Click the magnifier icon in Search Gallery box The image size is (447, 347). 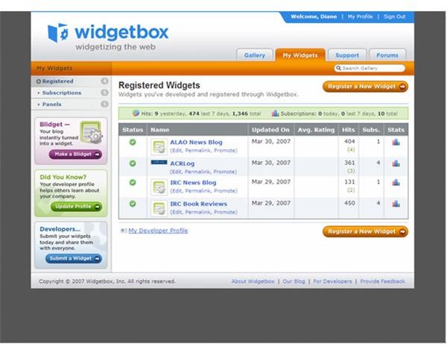[338, 68]
